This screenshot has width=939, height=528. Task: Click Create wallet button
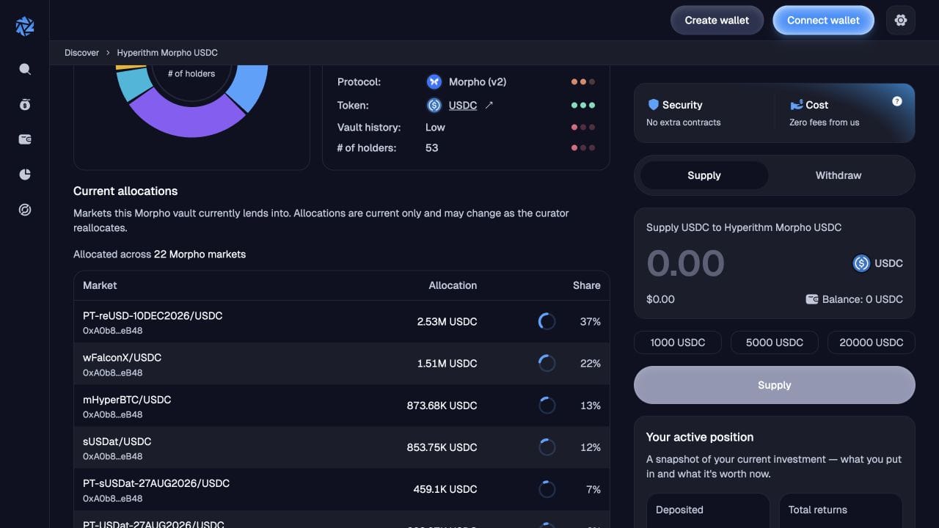717,21
